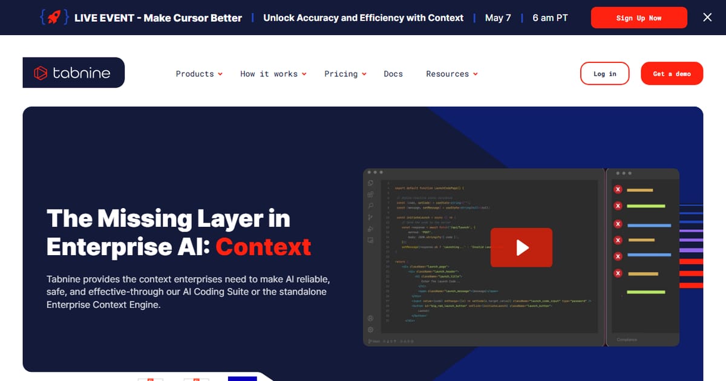This screenshot has width=726, height=381.
Task: Expand the How it works dropdown
Action: point(273,74)
